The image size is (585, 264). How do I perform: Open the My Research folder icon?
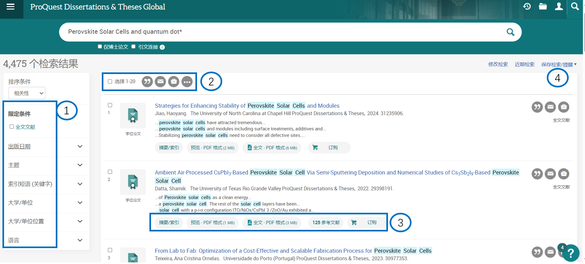543,7
